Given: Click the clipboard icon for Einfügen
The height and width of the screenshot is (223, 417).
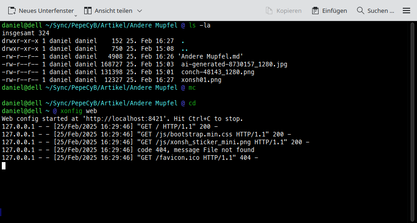Looking at the screenshot, I should coord(315,11).
